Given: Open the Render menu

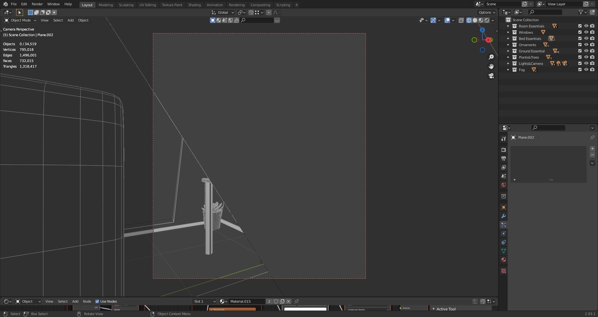Looking at the screenshot, I should pos(37,4).
